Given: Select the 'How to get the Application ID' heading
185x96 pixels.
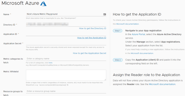Looking at the screenshot, I should point(137,14).
